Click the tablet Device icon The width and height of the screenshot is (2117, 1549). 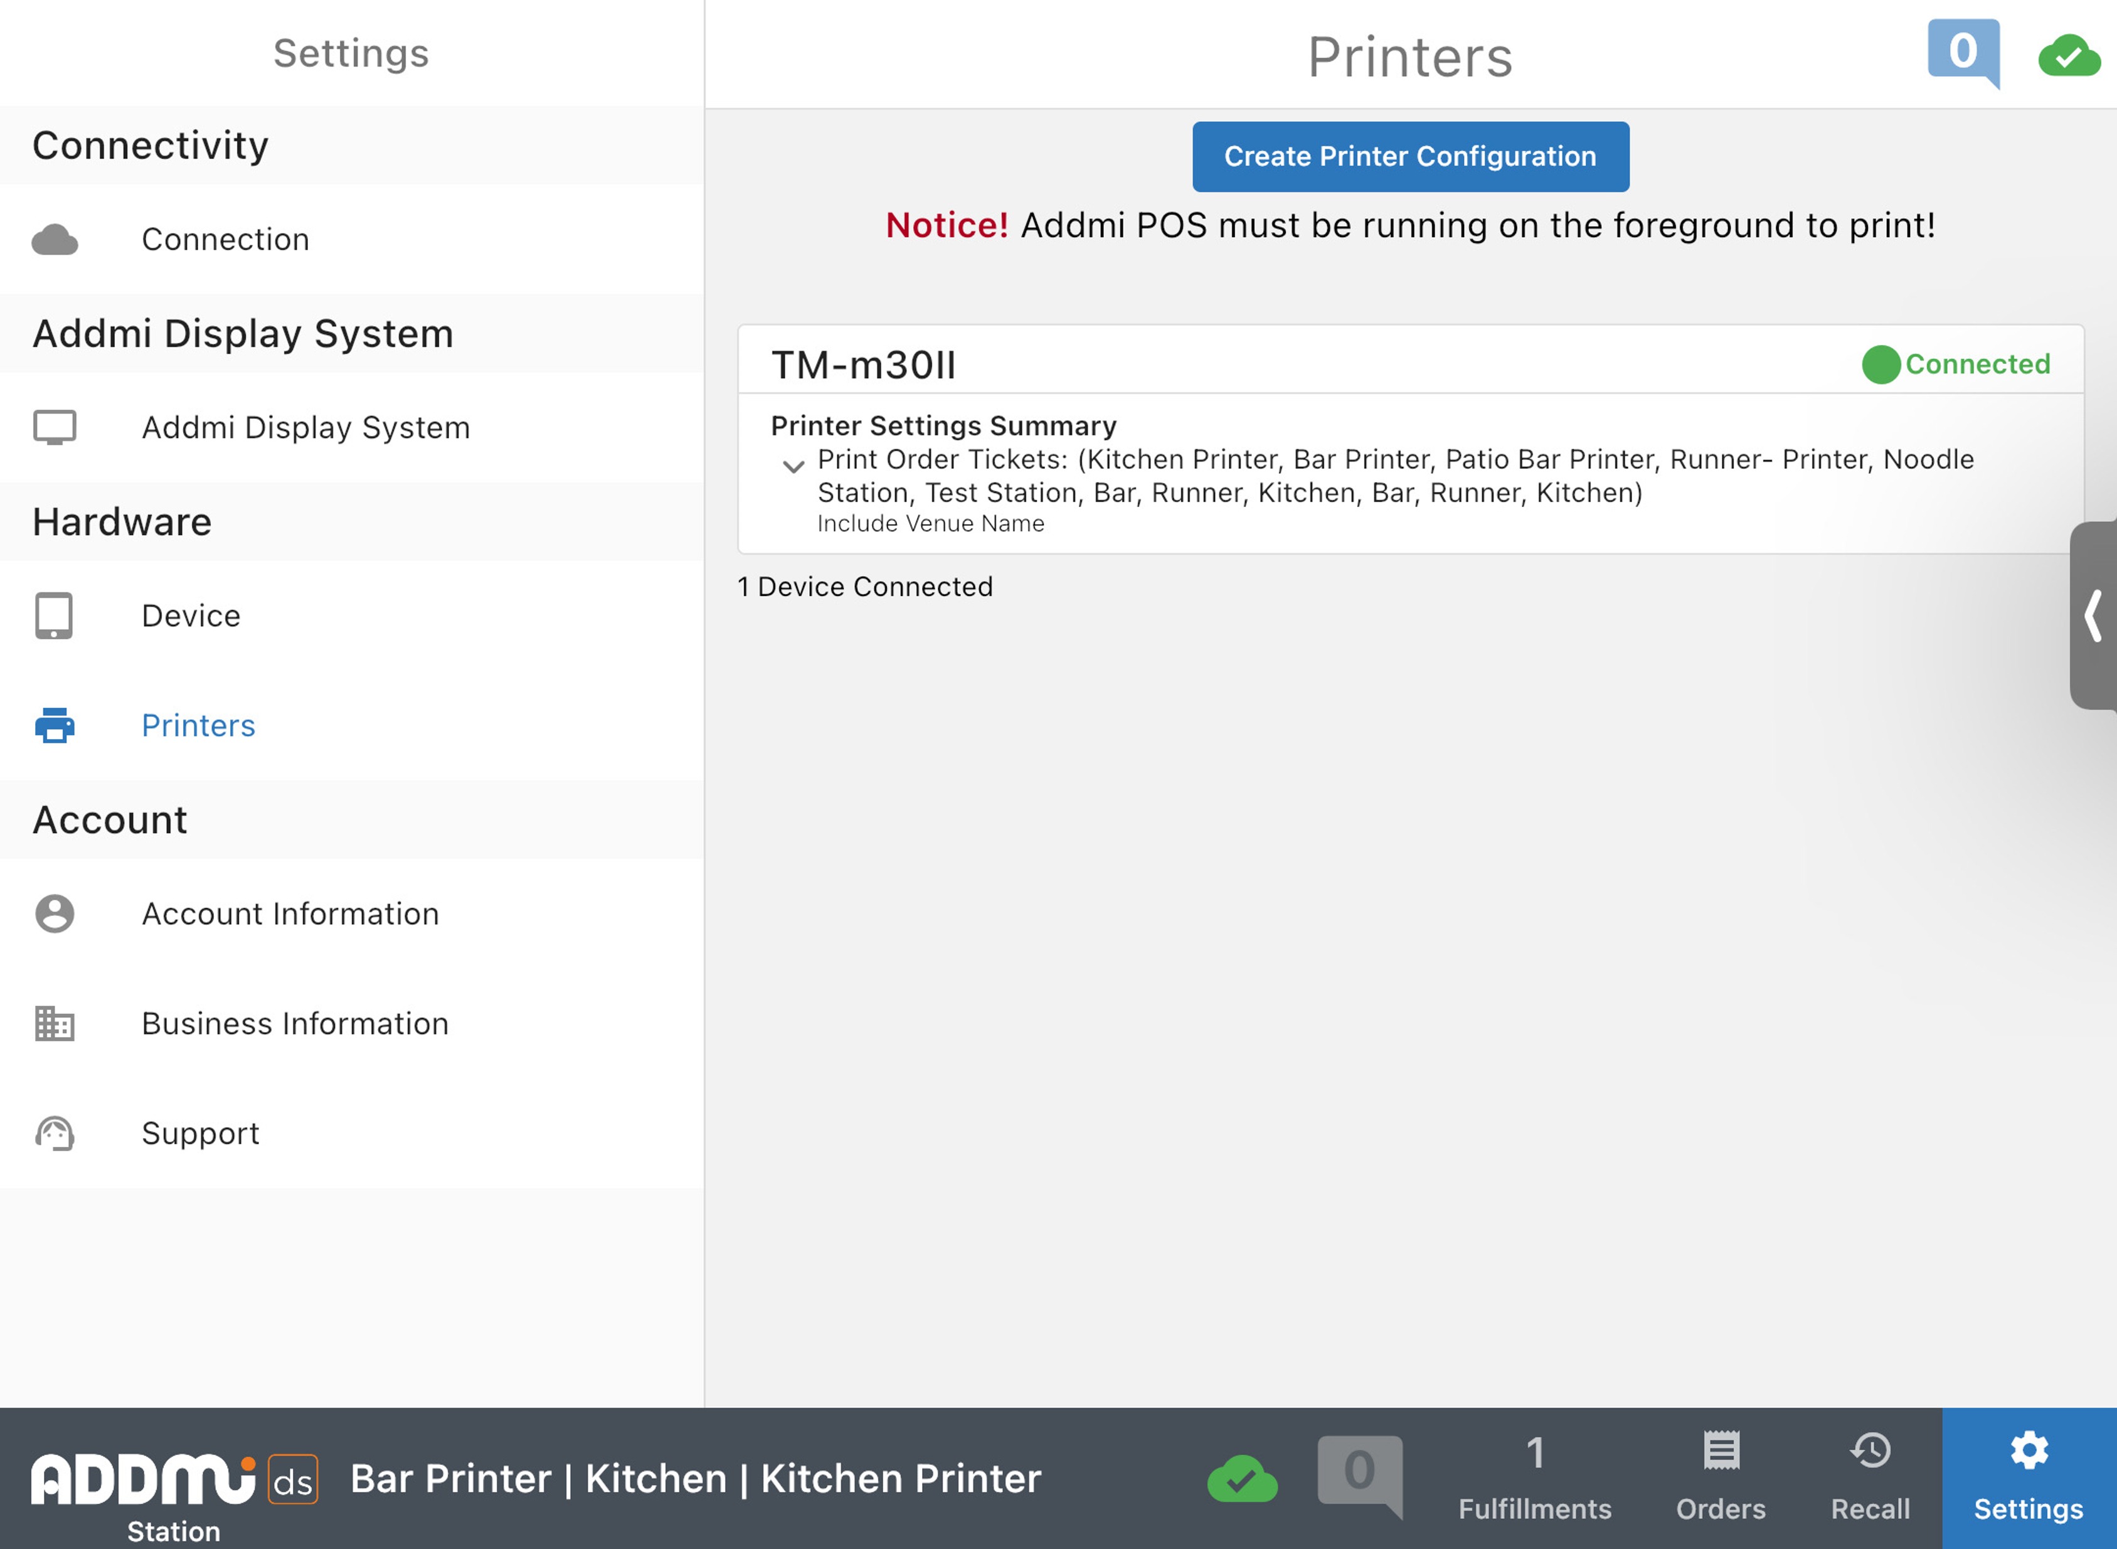coord(55,616)
